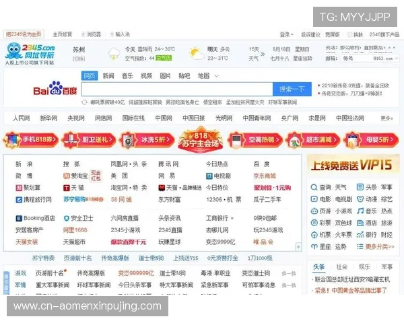The width and height of the screenshot is (404, 323).
Task: Switch to 宽屏版 layout
Action: point(333,34)
